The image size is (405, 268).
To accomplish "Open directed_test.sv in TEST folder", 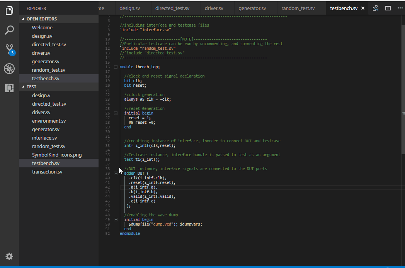I will pos(59,104).
